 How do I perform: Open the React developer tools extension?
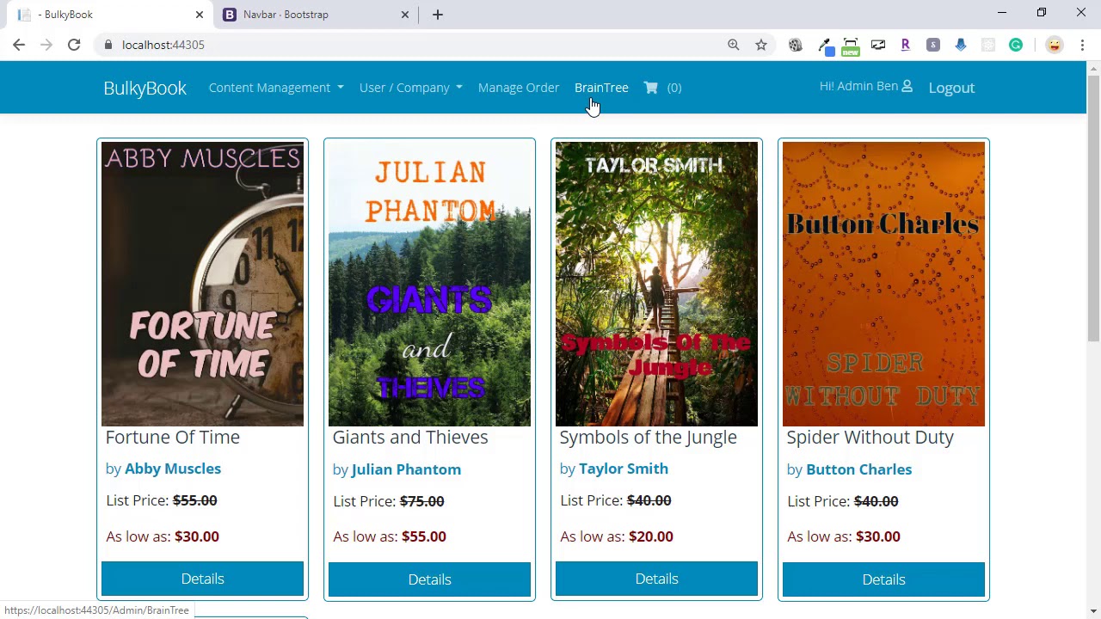tap(988, 45)
